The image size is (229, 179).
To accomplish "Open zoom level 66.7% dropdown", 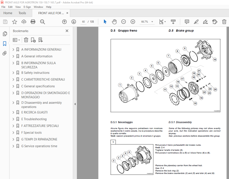I will coord(152,22).
